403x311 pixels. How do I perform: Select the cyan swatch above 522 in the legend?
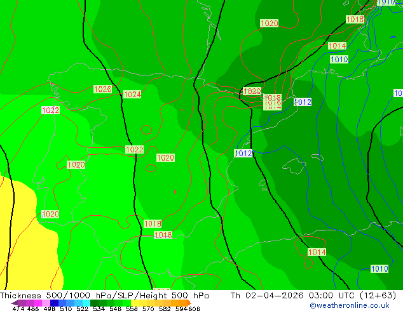pos(86,303)
